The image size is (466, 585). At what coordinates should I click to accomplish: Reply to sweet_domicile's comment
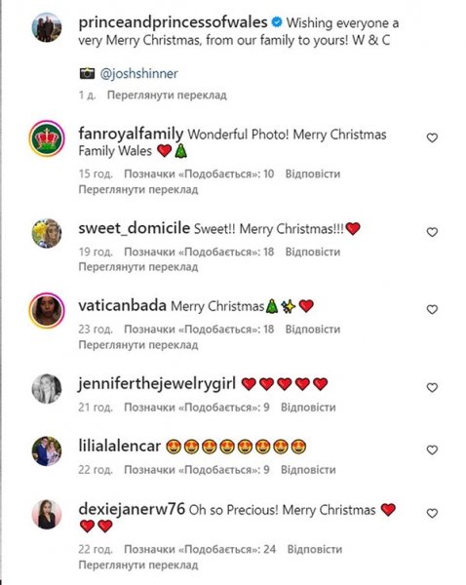point(313,252)
